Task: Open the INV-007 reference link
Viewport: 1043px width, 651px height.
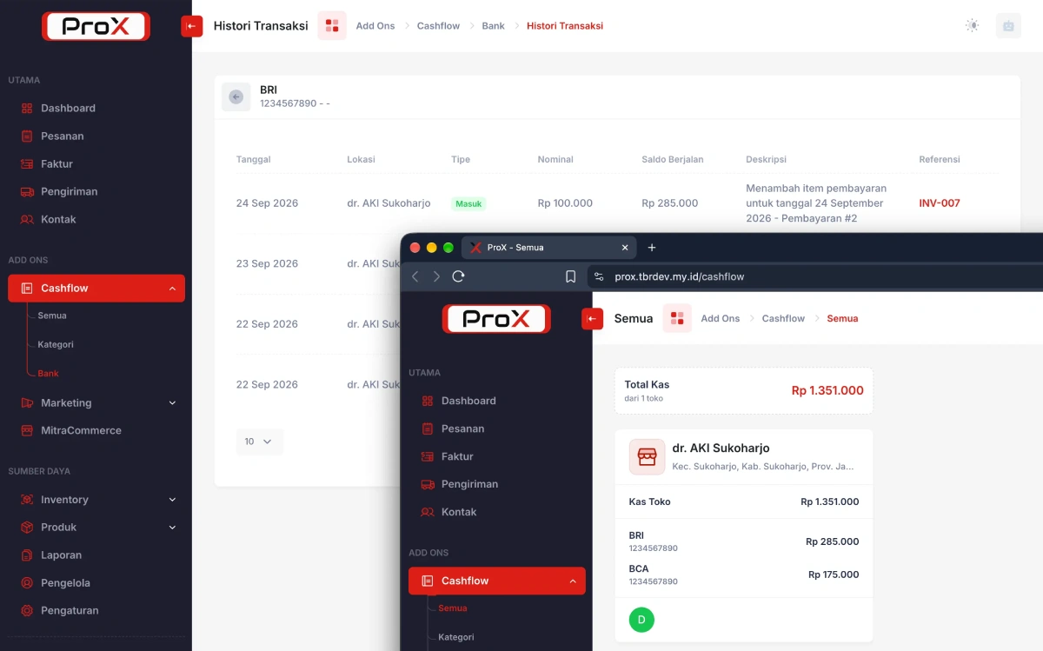Action: (x=940, y=203)
